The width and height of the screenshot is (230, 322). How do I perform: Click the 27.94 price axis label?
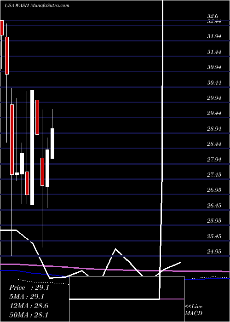[214, 159]
